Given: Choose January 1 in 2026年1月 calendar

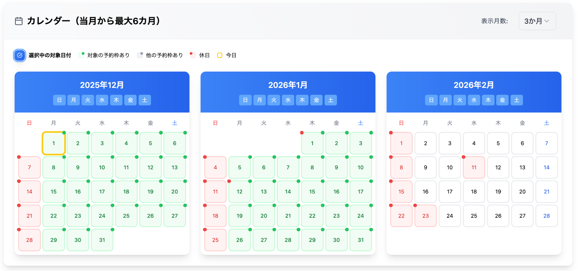Looking at the screenshot, I should click(x=312, y=143).
